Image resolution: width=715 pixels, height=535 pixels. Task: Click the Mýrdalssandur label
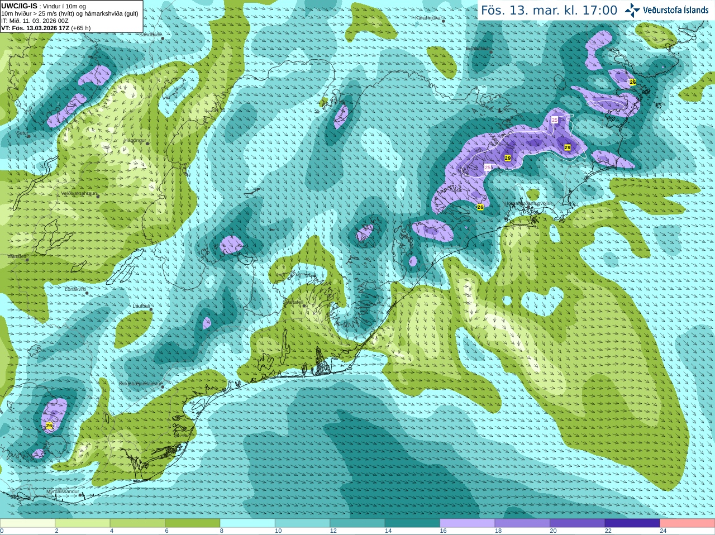(x=62, y=491)
